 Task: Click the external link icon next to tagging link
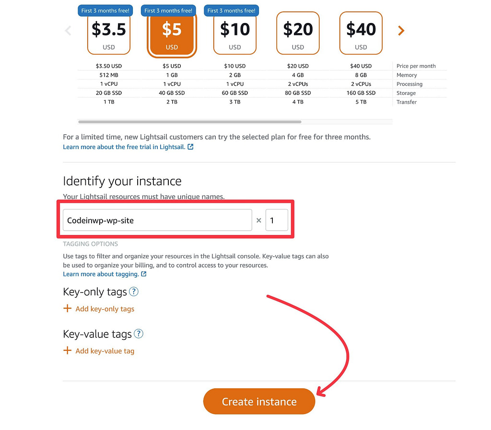click(x=143, y=274)
